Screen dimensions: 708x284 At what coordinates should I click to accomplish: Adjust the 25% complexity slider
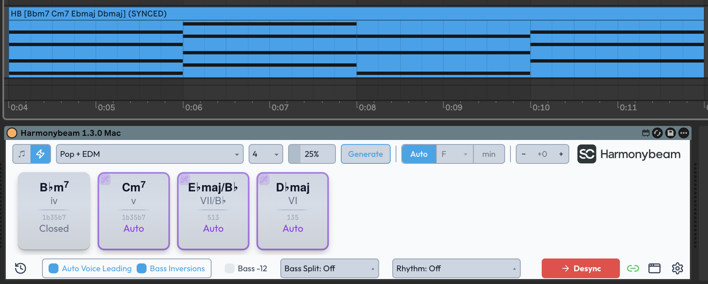pos(312,154)
